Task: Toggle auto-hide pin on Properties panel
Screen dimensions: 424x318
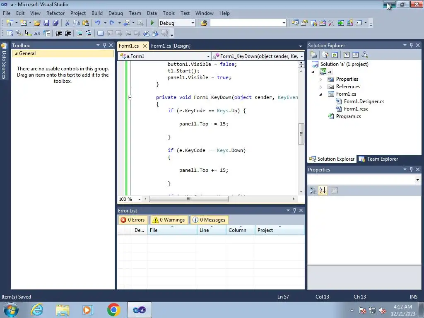Action: (411, 169)
